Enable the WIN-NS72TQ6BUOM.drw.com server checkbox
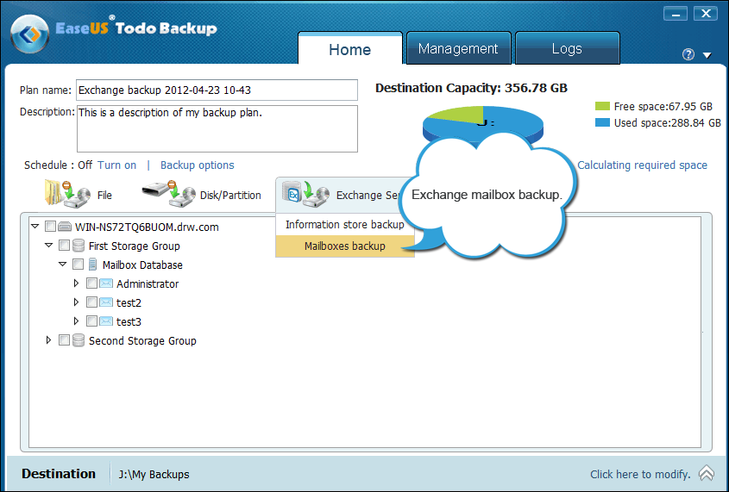729x492 pixels. (50, 227)
